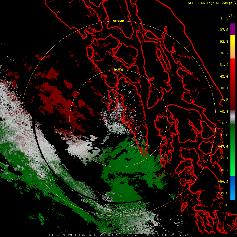Viewport: 237px width, 237px height.
Task: Click the -78.7 legend value
Action: [x=223, y=170]
